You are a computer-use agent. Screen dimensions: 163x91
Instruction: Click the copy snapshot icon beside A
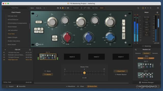pos(138,8)
